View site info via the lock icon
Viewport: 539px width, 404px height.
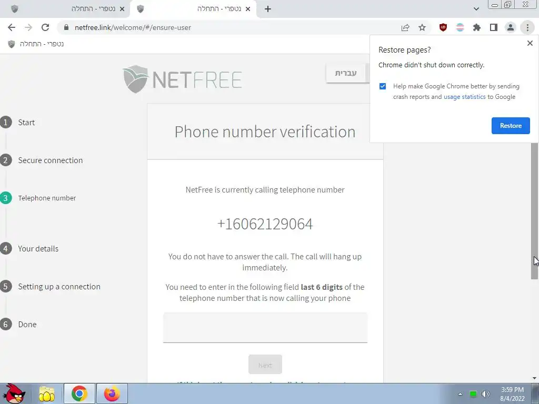pos(66,27)
